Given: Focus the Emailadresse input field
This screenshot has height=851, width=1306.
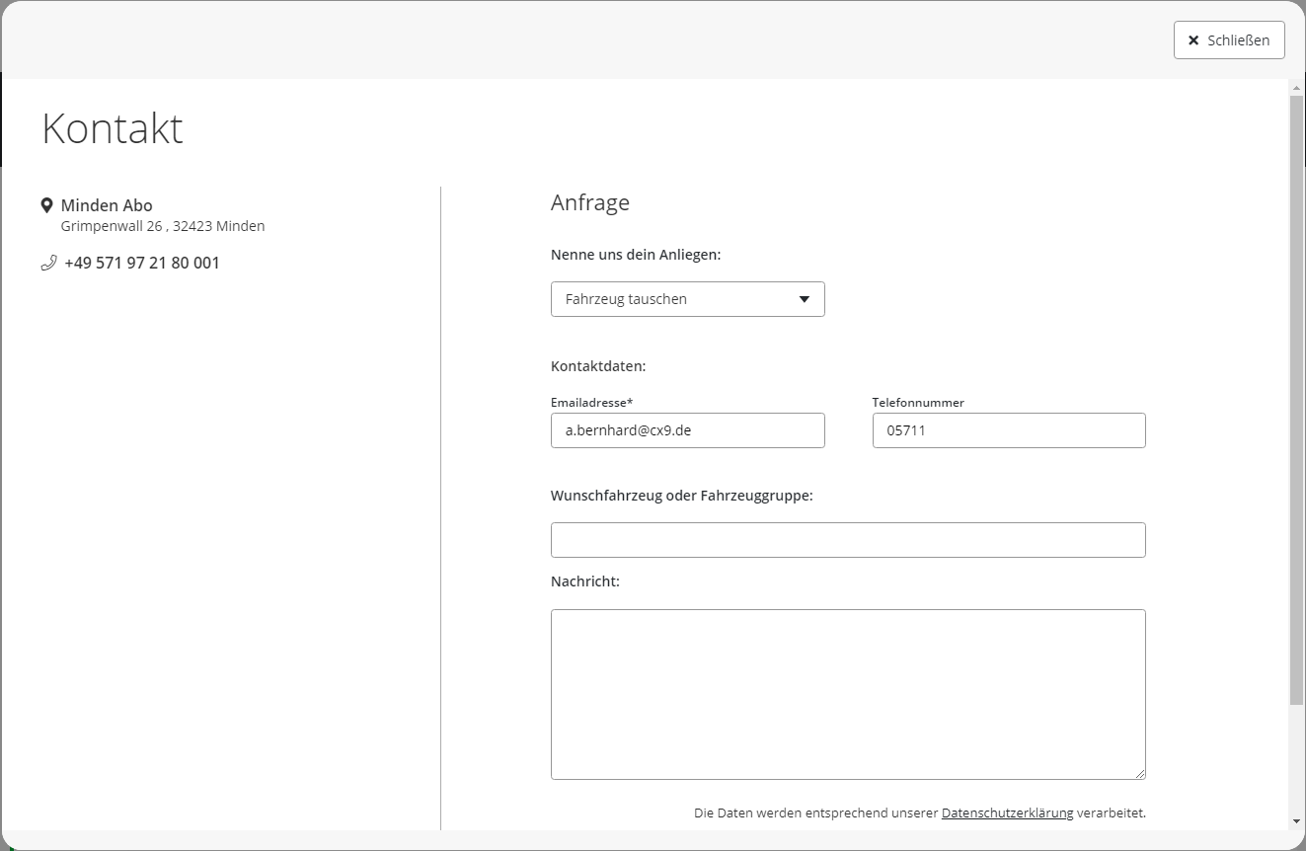Looking at the screenshot, I should coord(687,430).
